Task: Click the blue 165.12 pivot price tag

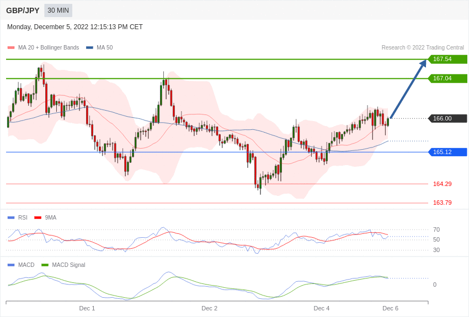Action: tap(447, 152)
